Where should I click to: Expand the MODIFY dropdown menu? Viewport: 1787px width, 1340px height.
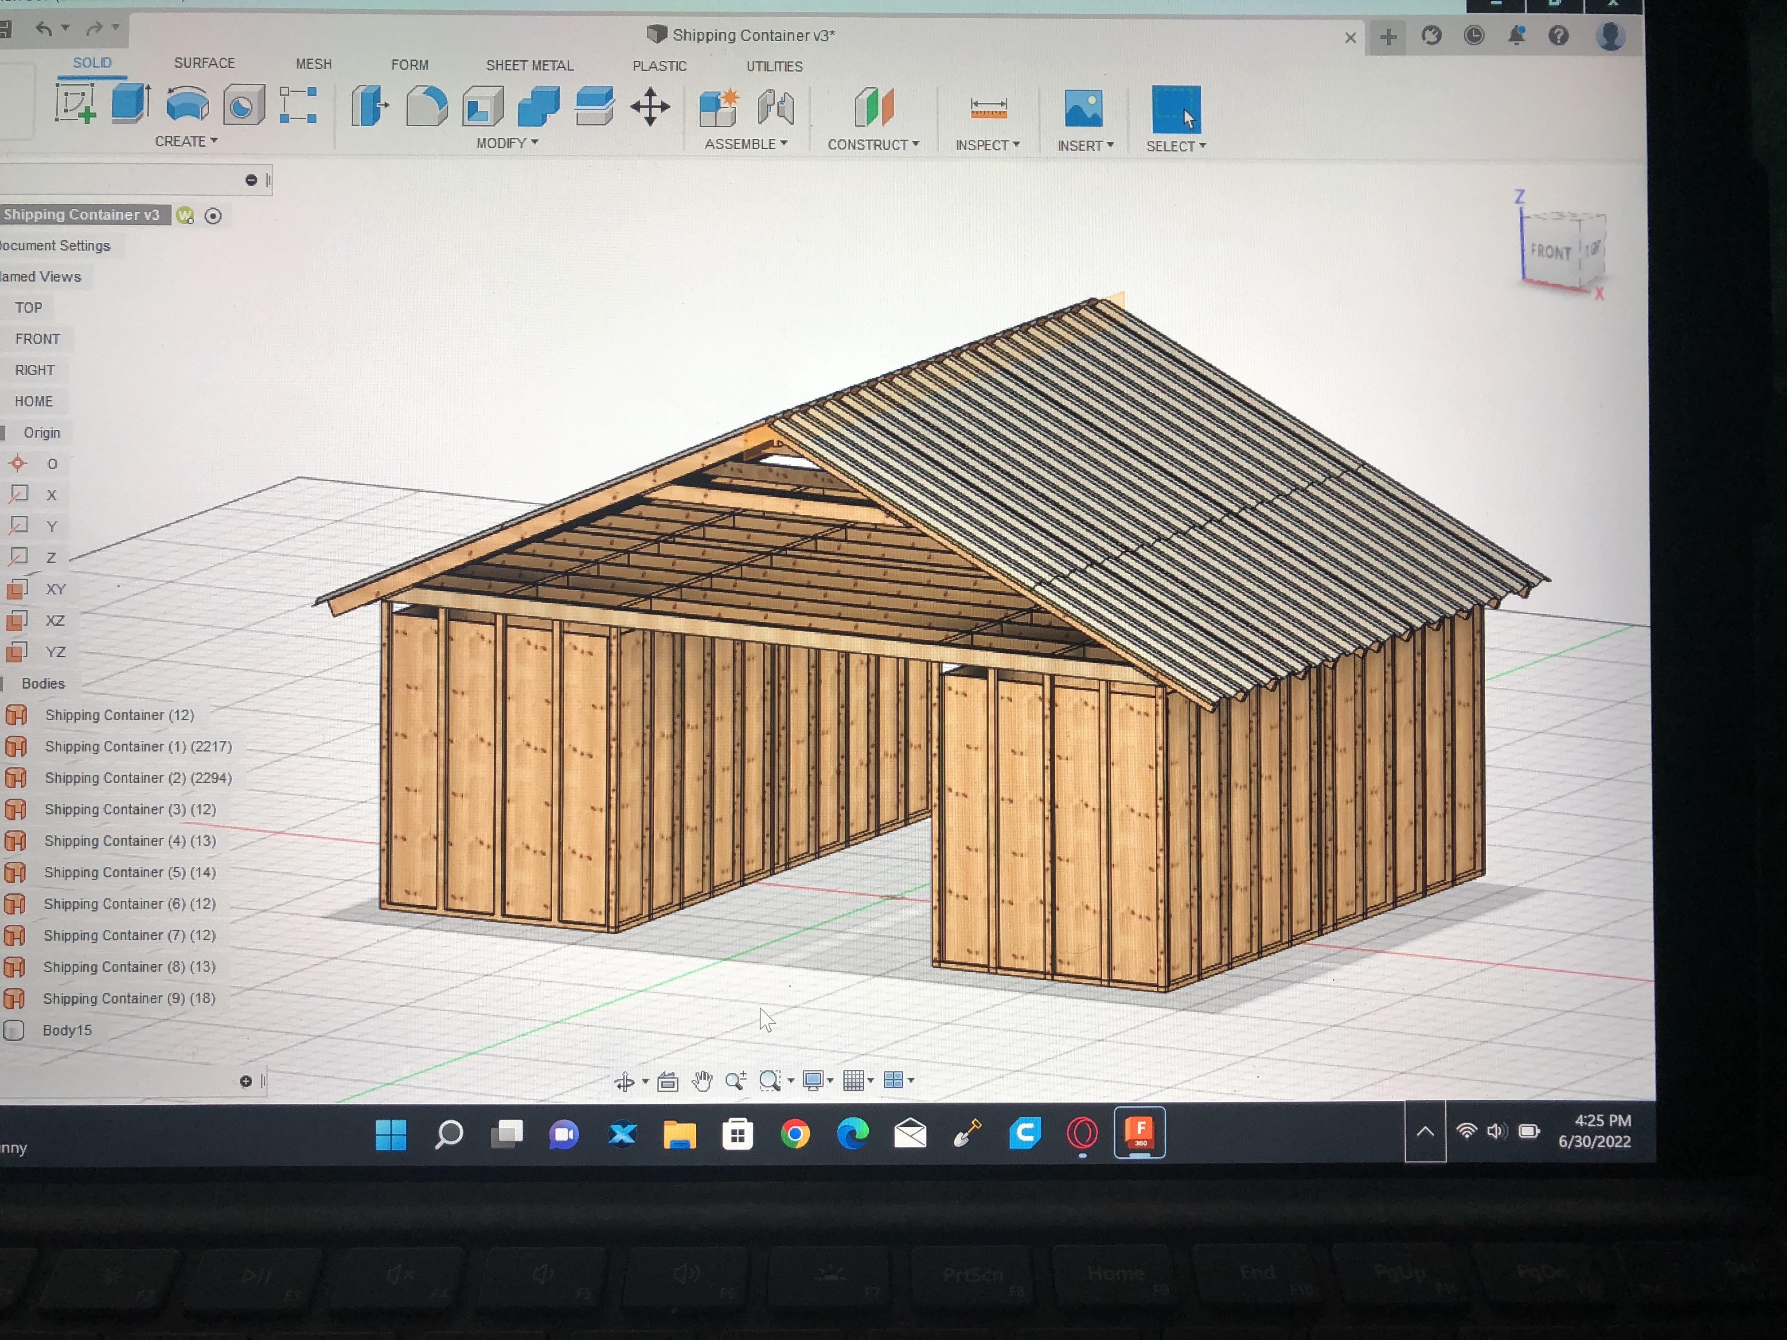[x=507, y=143]
